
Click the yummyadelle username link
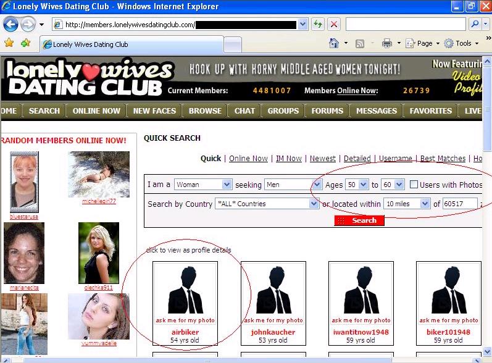(x=99, y=343)
